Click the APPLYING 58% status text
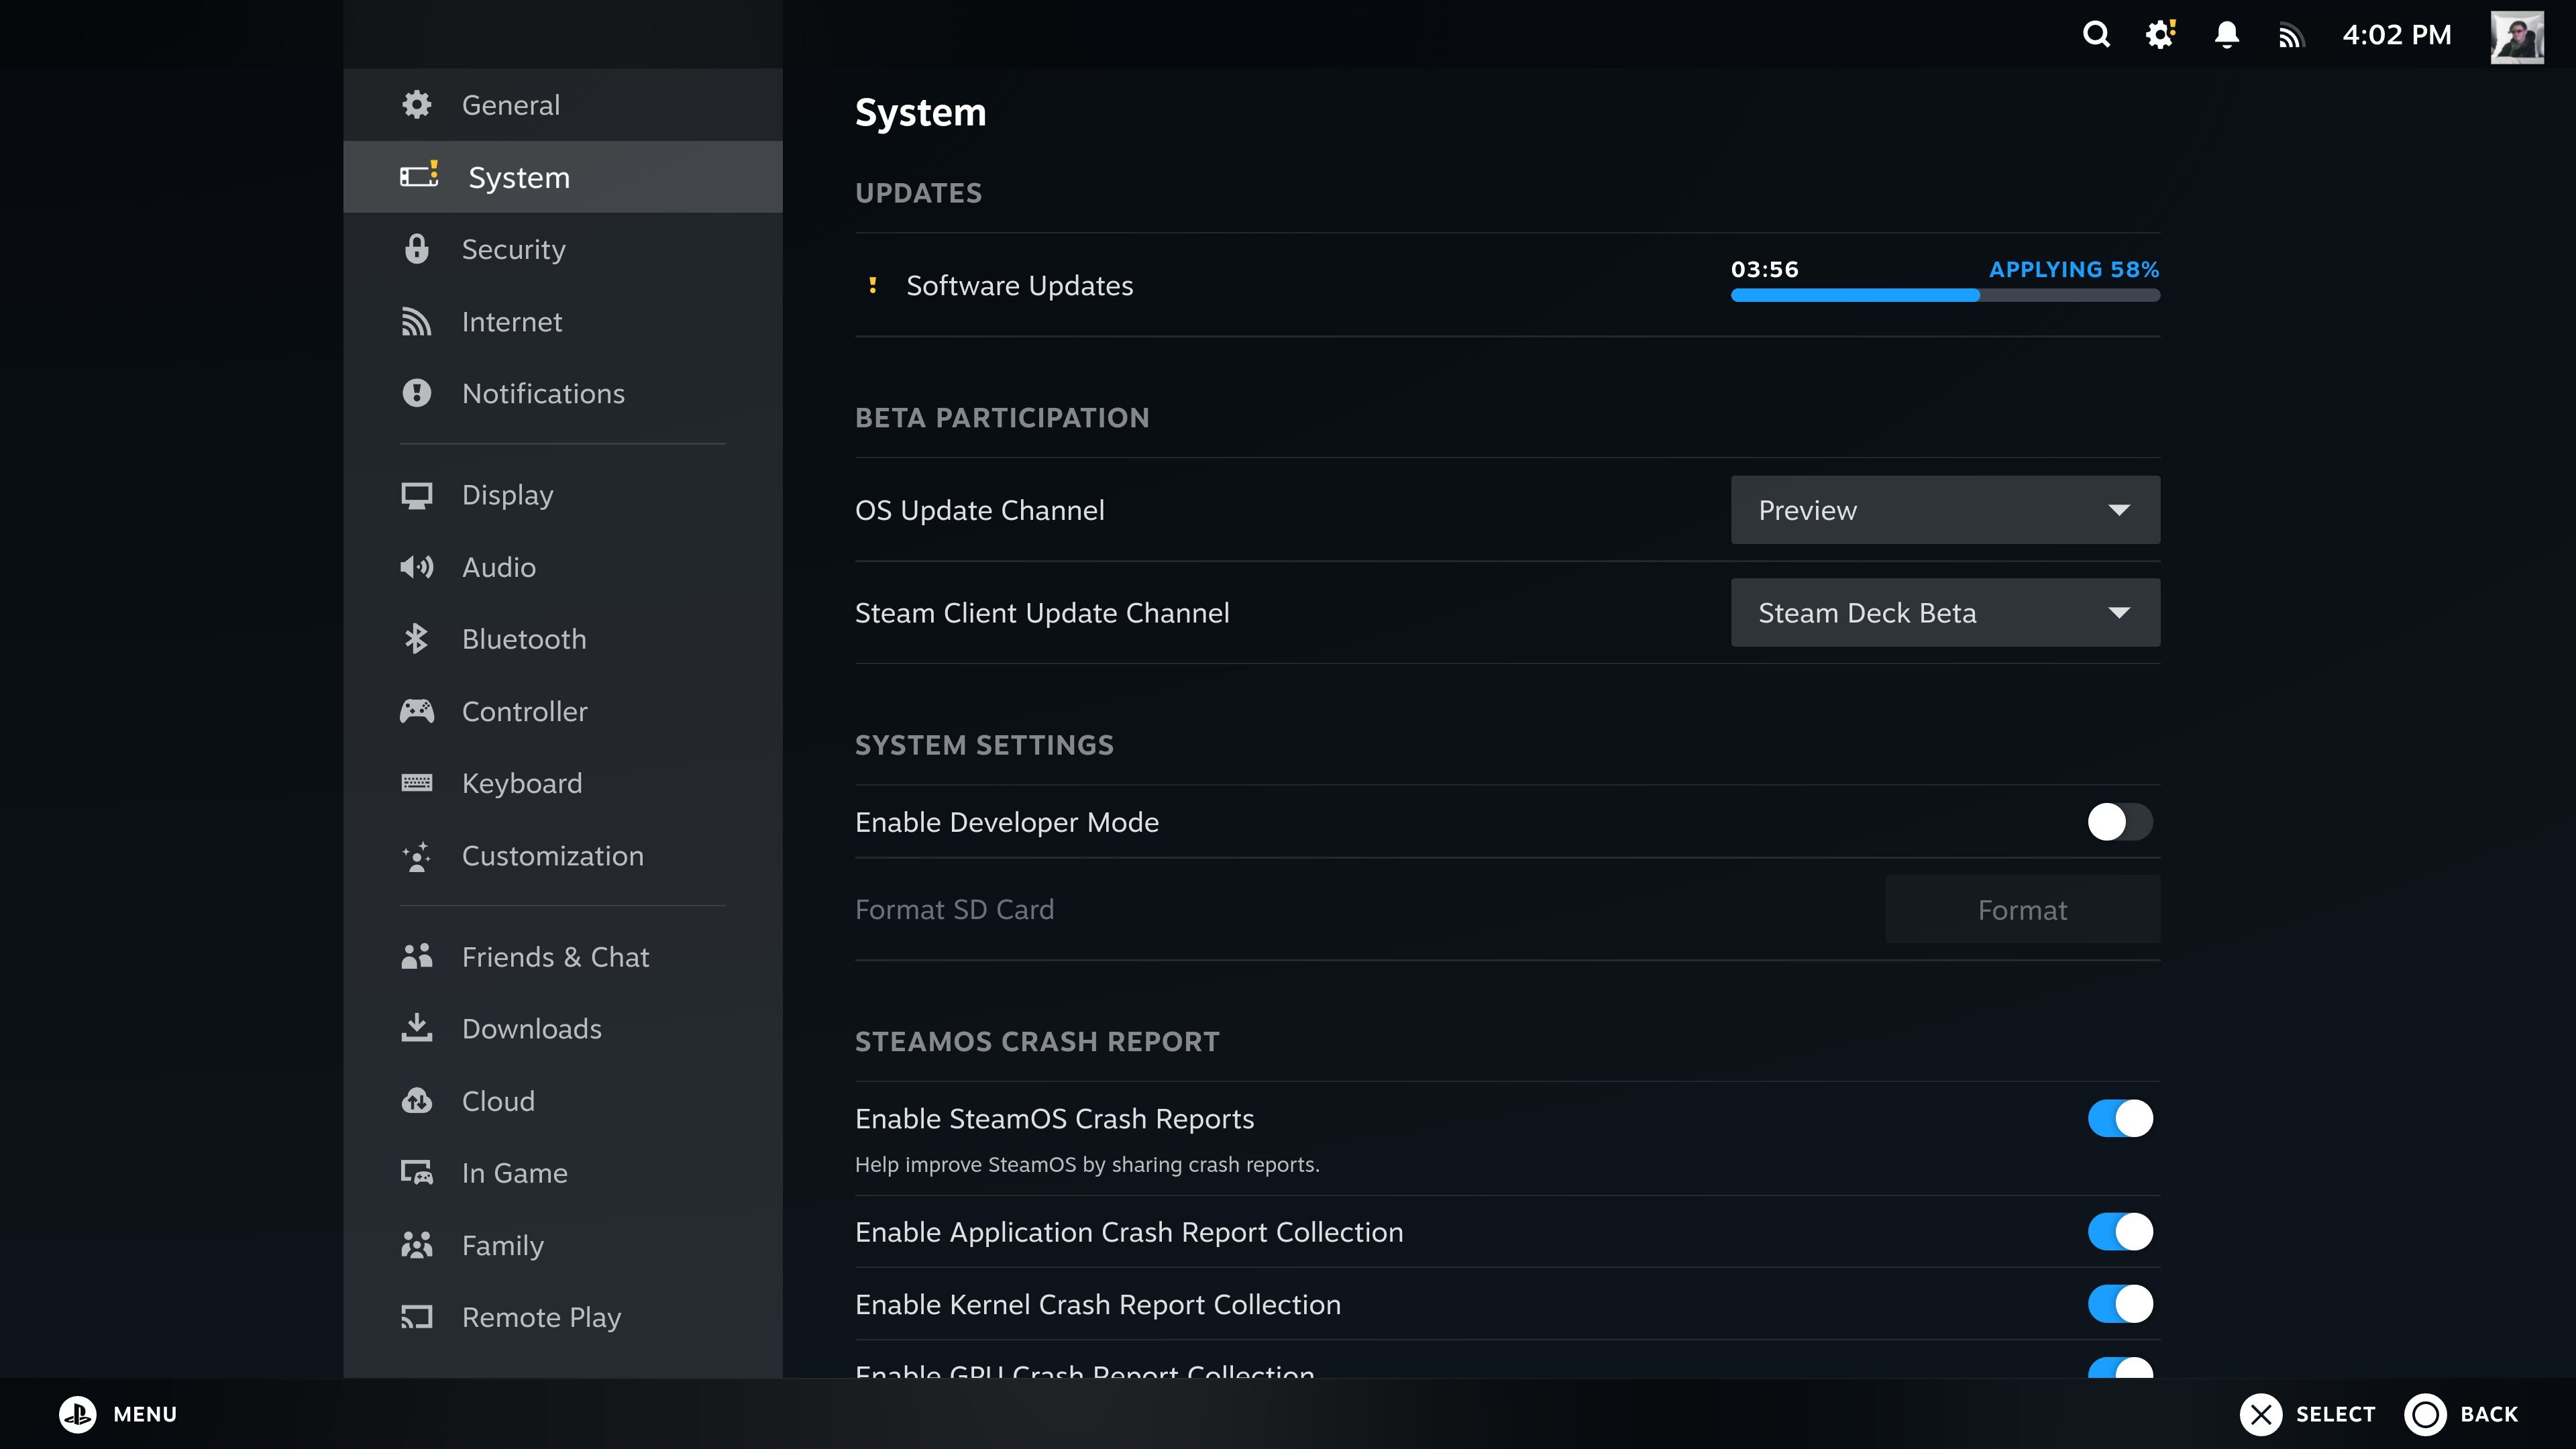This screenshot has width=2576, height=1449. tap(2074, 269)
